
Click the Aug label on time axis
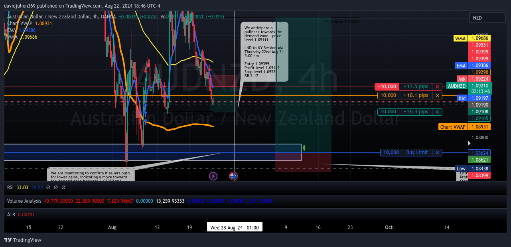(x=112, y=227)
